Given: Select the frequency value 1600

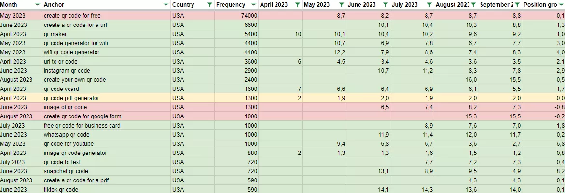Looking at the screenshot, I should click(x=236, y=89).
